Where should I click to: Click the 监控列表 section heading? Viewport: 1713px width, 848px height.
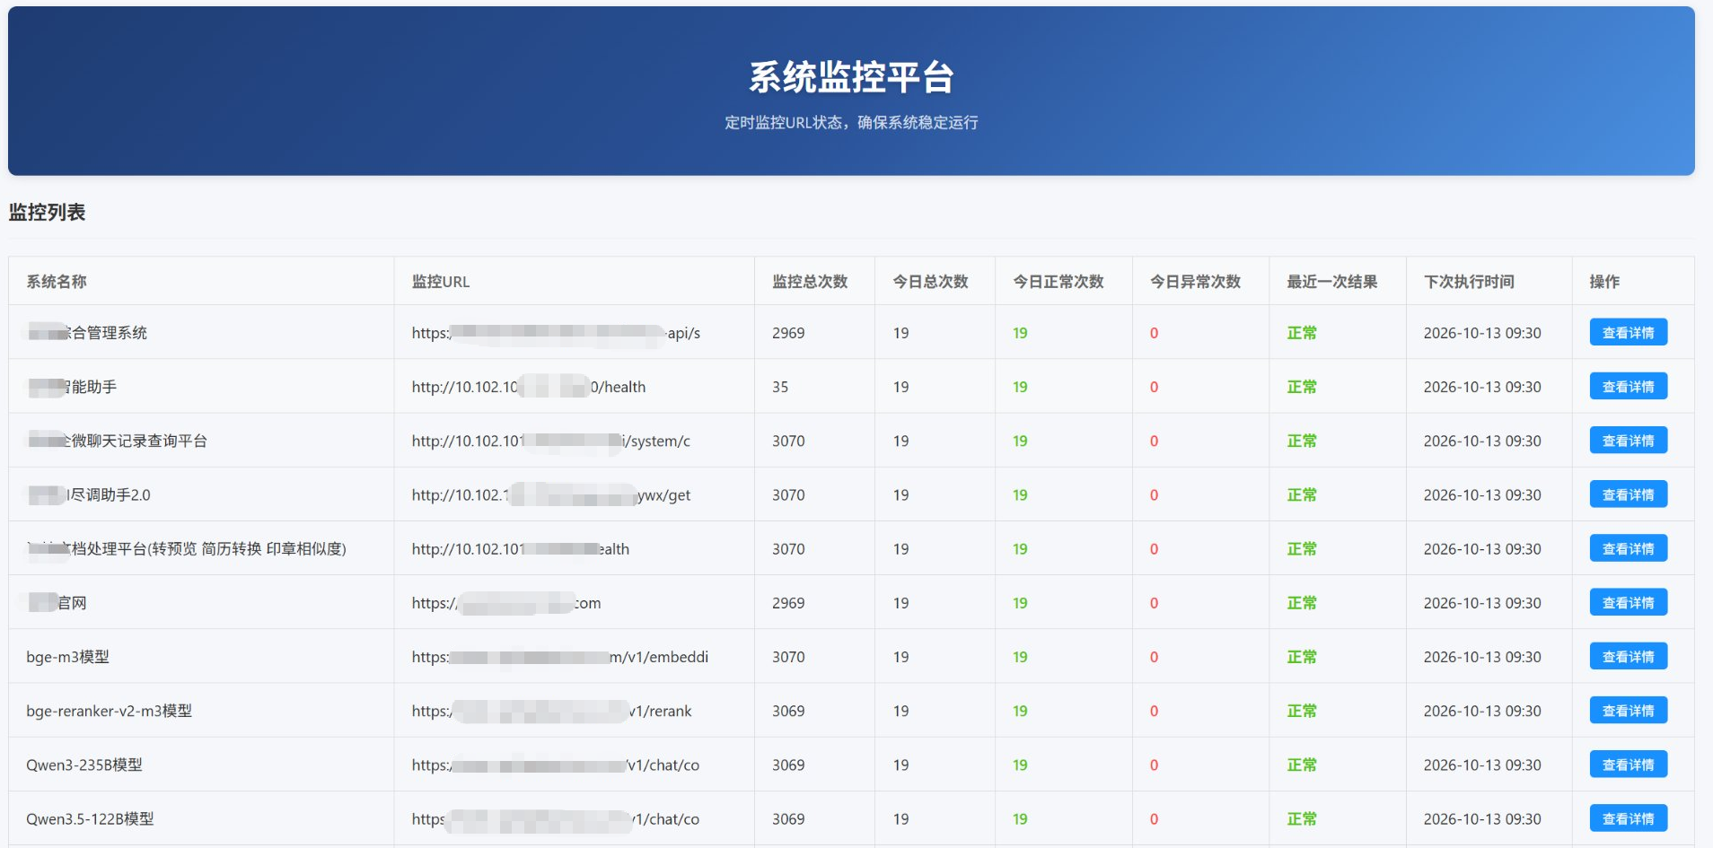47,212
